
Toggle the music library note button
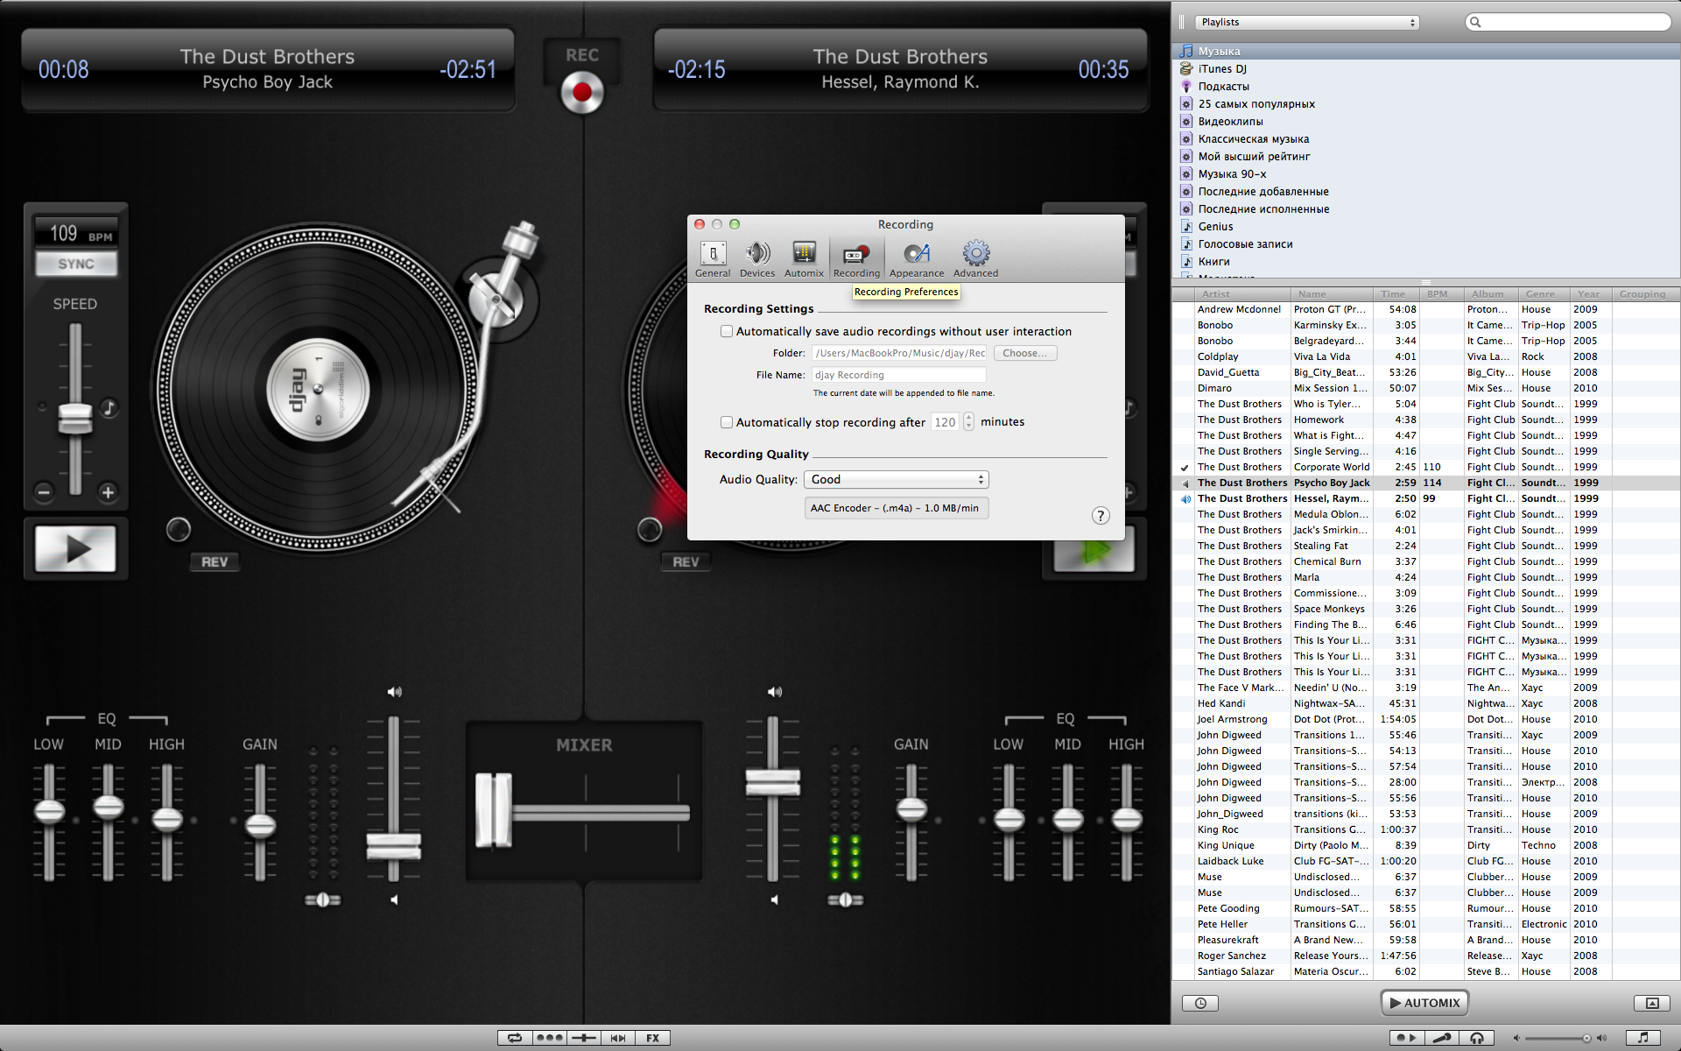[1642, 1038]
